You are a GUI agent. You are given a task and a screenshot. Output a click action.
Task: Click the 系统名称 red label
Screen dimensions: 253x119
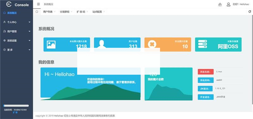206,72
